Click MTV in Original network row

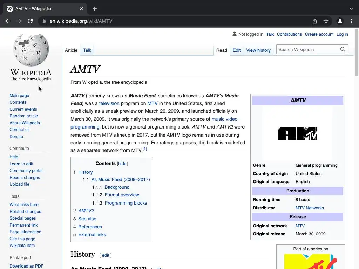tap(300, 226)
